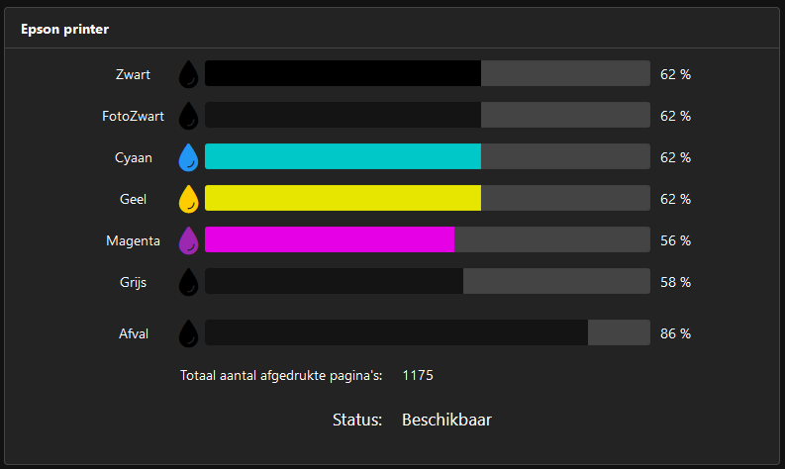
Task: Click the Zwart ink level bar
Action: pos(427,74)
